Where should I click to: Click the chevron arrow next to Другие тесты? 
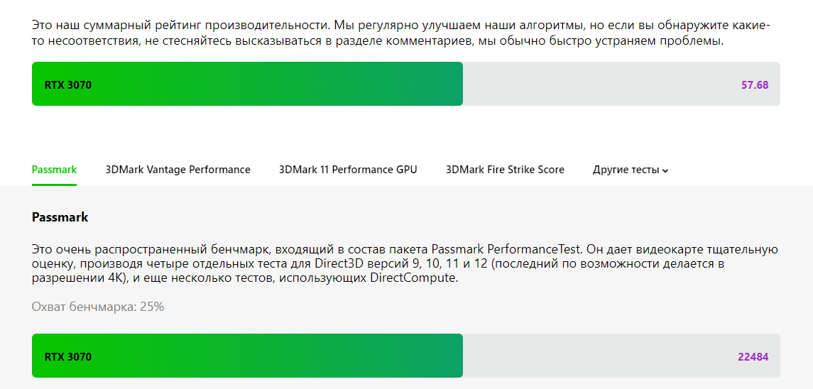[x=665, y=170]
